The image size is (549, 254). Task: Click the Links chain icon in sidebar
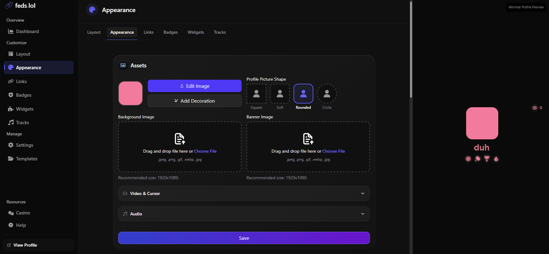11,81
